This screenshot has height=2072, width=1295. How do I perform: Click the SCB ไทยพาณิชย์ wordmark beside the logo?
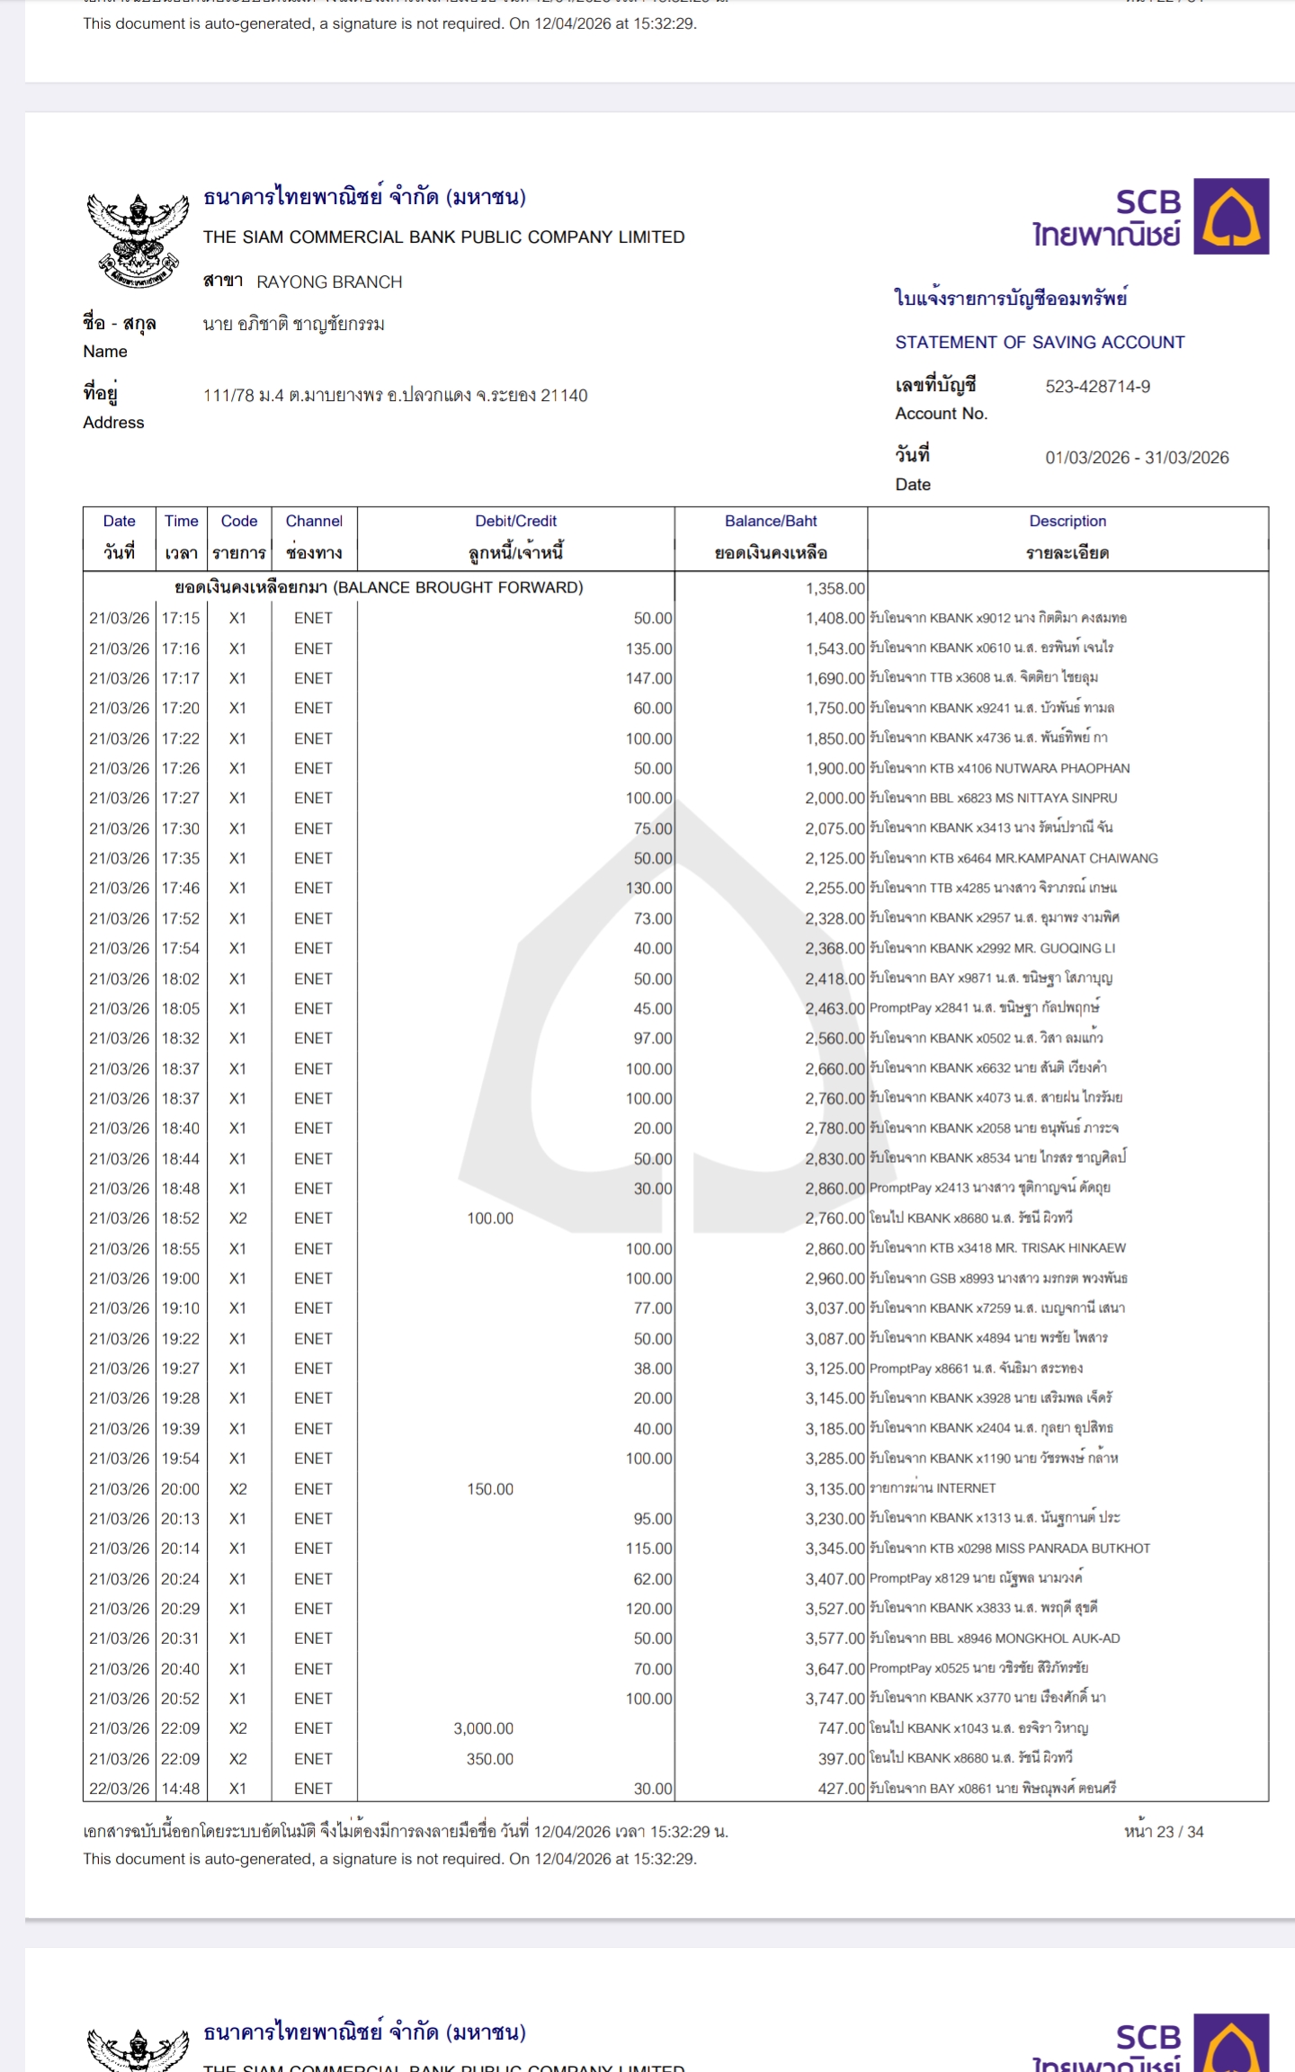coord(1106,219)
